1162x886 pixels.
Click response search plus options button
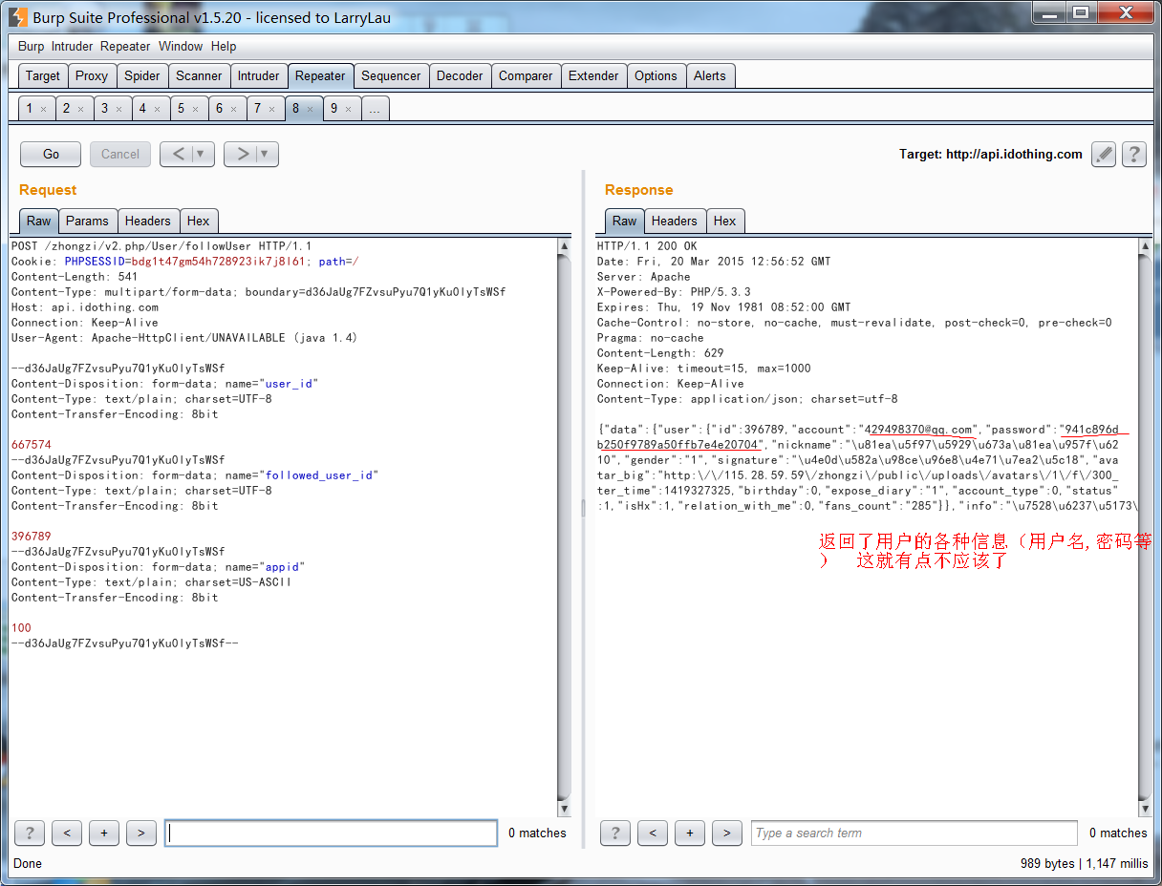coord(690,833)
